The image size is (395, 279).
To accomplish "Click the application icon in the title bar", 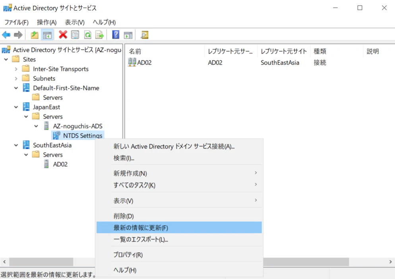I will pos(7,8).
